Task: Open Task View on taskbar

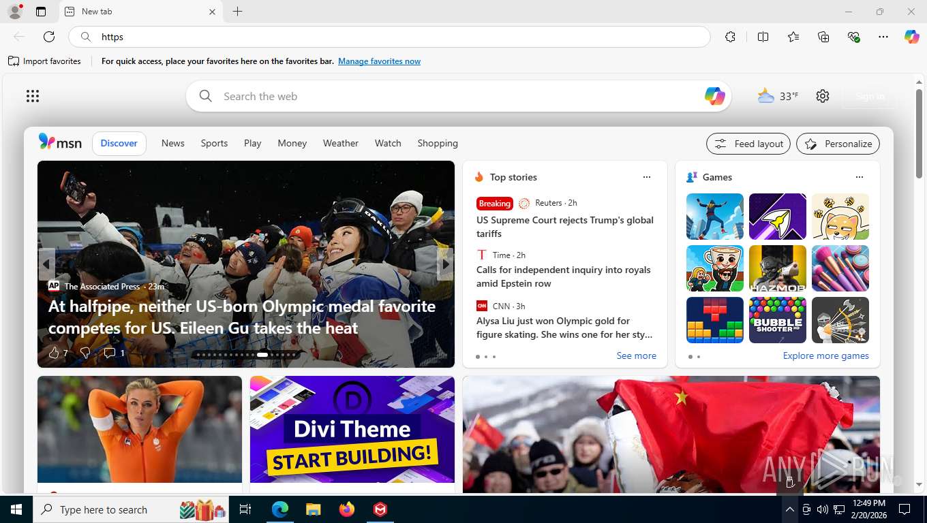Action: 246,509
